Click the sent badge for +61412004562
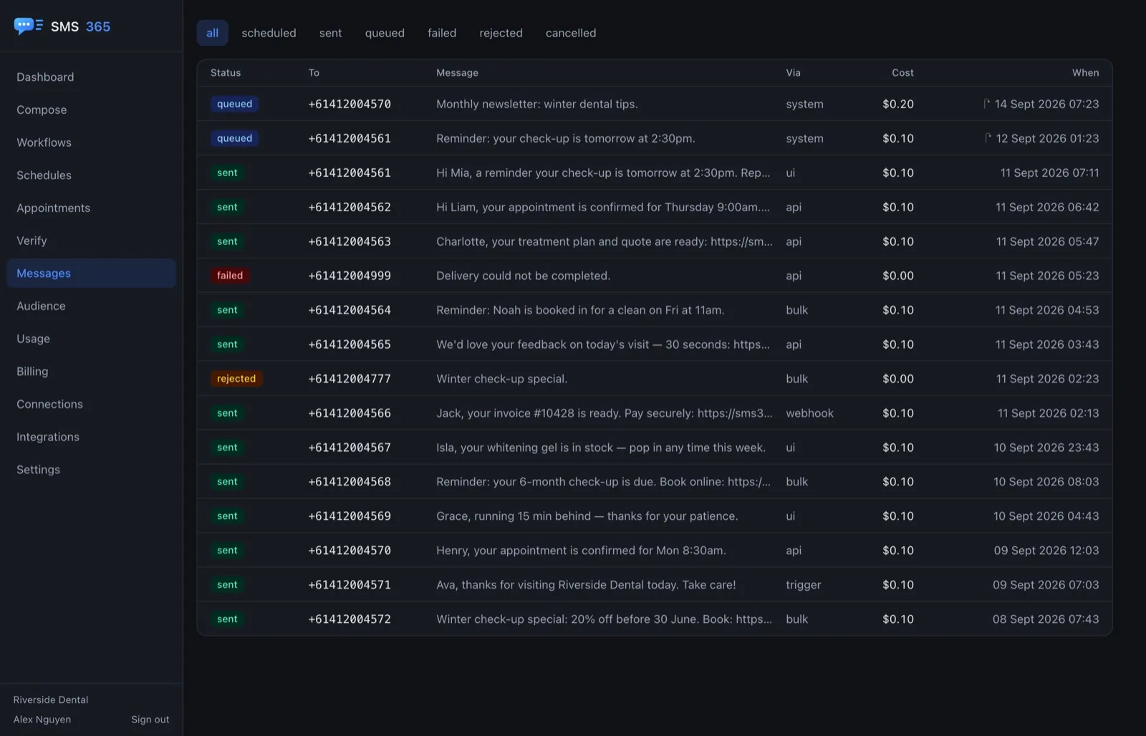This screenshot has width=1146, height=736. (x=227, y=207)
